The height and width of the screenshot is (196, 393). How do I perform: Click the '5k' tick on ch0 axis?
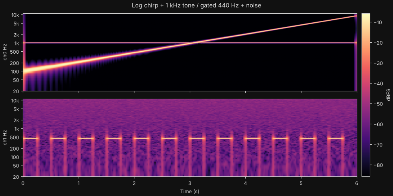tap(17, 24)
